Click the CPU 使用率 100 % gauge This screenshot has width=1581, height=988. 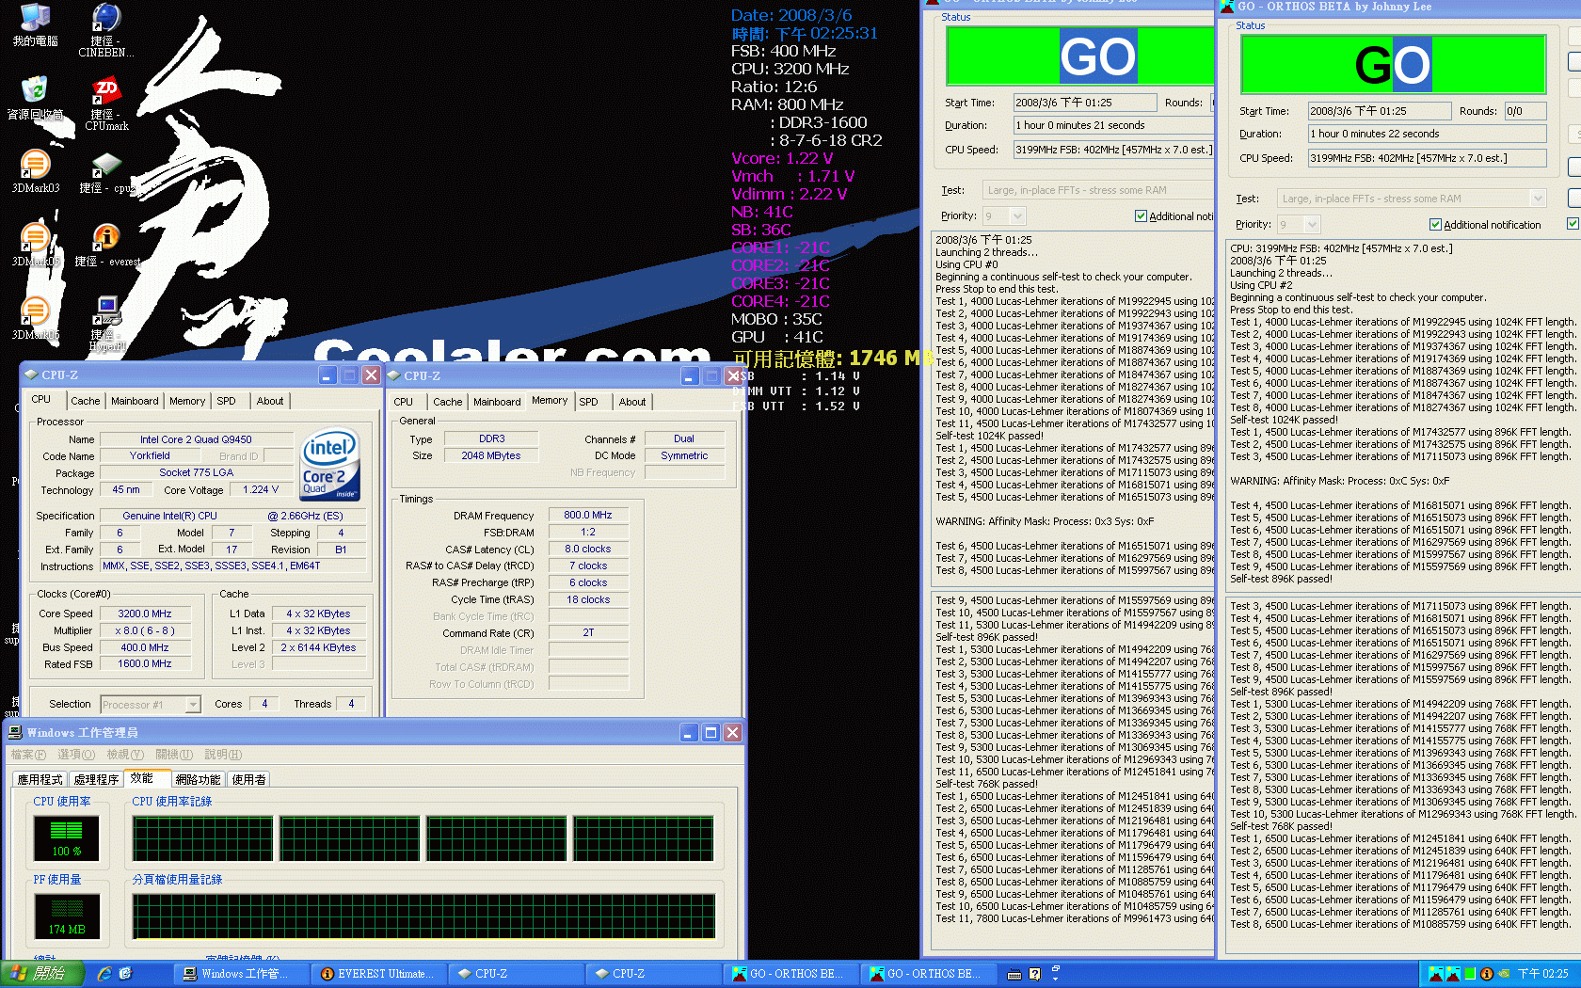pyautogui.click(x=66, y=838)
